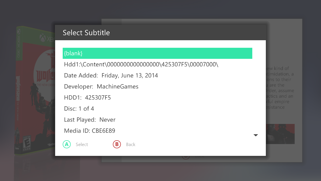Open the game screenshot thumbnail behind dialog
The height and width of the screenshot is (181, 321).
280,134
